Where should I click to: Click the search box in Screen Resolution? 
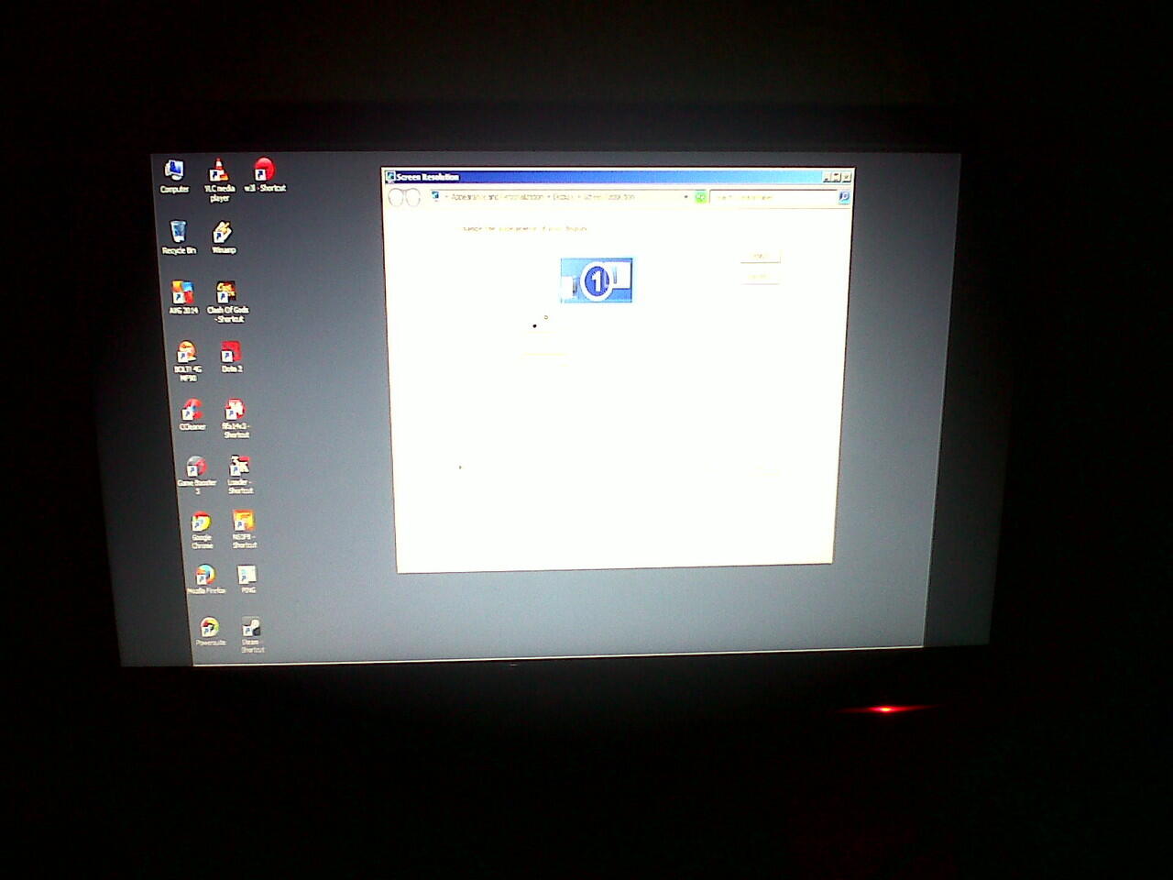pos(773,197)
